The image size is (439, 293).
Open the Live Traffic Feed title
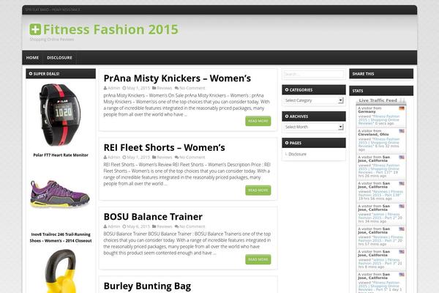[x=378, y=100]
